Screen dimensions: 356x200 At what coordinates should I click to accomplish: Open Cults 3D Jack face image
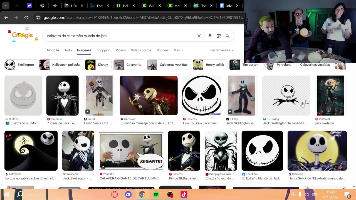click(23, 96)
